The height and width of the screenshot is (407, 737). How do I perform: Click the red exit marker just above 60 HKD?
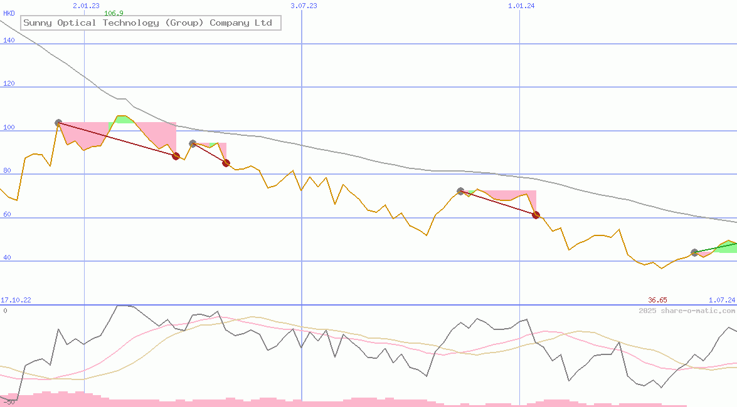coord(536,215)
